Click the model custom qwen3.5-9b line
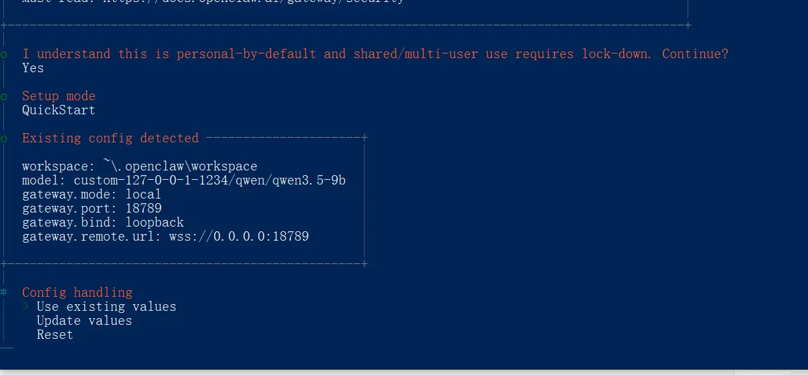Image resolution: width=808 pixels, height=375 pixels. pos(183,180)
